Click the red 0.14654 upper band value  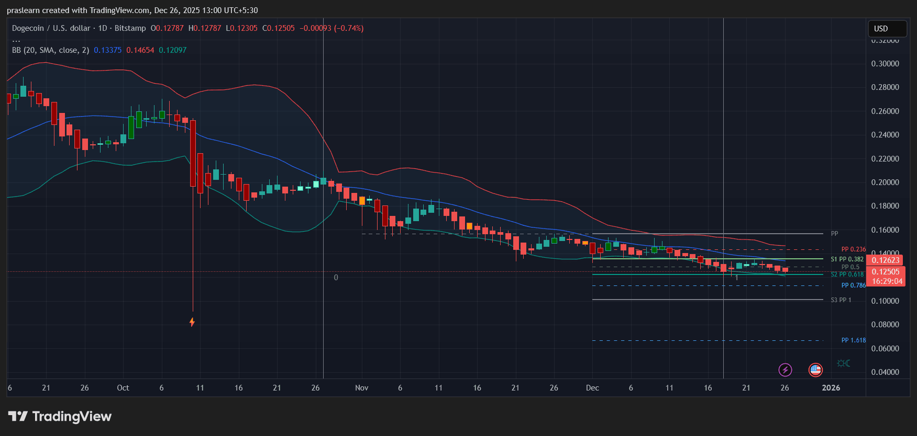[140, 50]
